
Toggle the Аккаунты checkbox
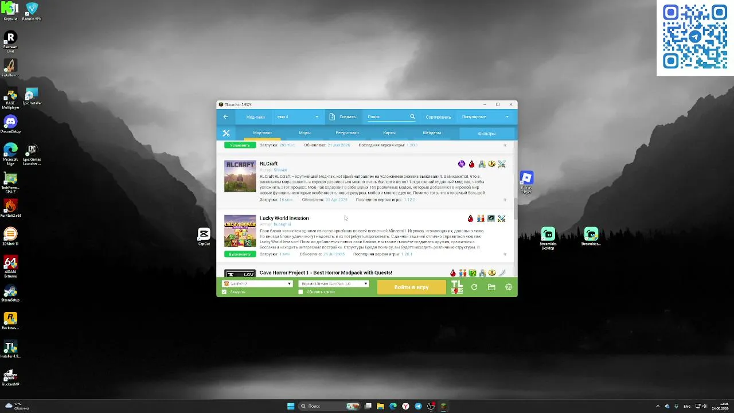click(224, 292)
